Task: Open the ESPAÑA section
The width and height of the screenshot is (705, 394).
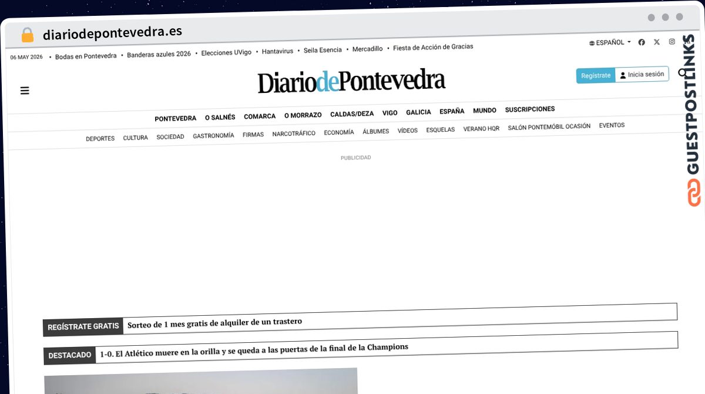Action: tap(452, 111)
